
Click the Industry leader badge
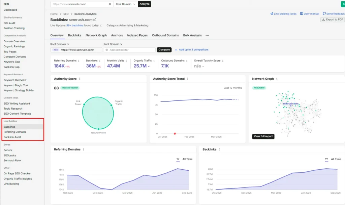click(70, 88)
